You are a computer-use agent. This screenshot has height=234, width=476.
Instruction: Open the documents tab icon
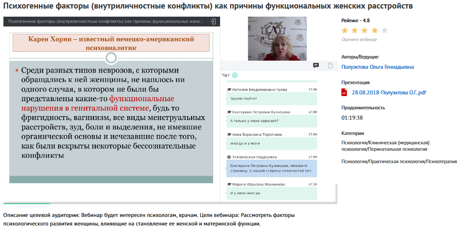pos(330,65)
